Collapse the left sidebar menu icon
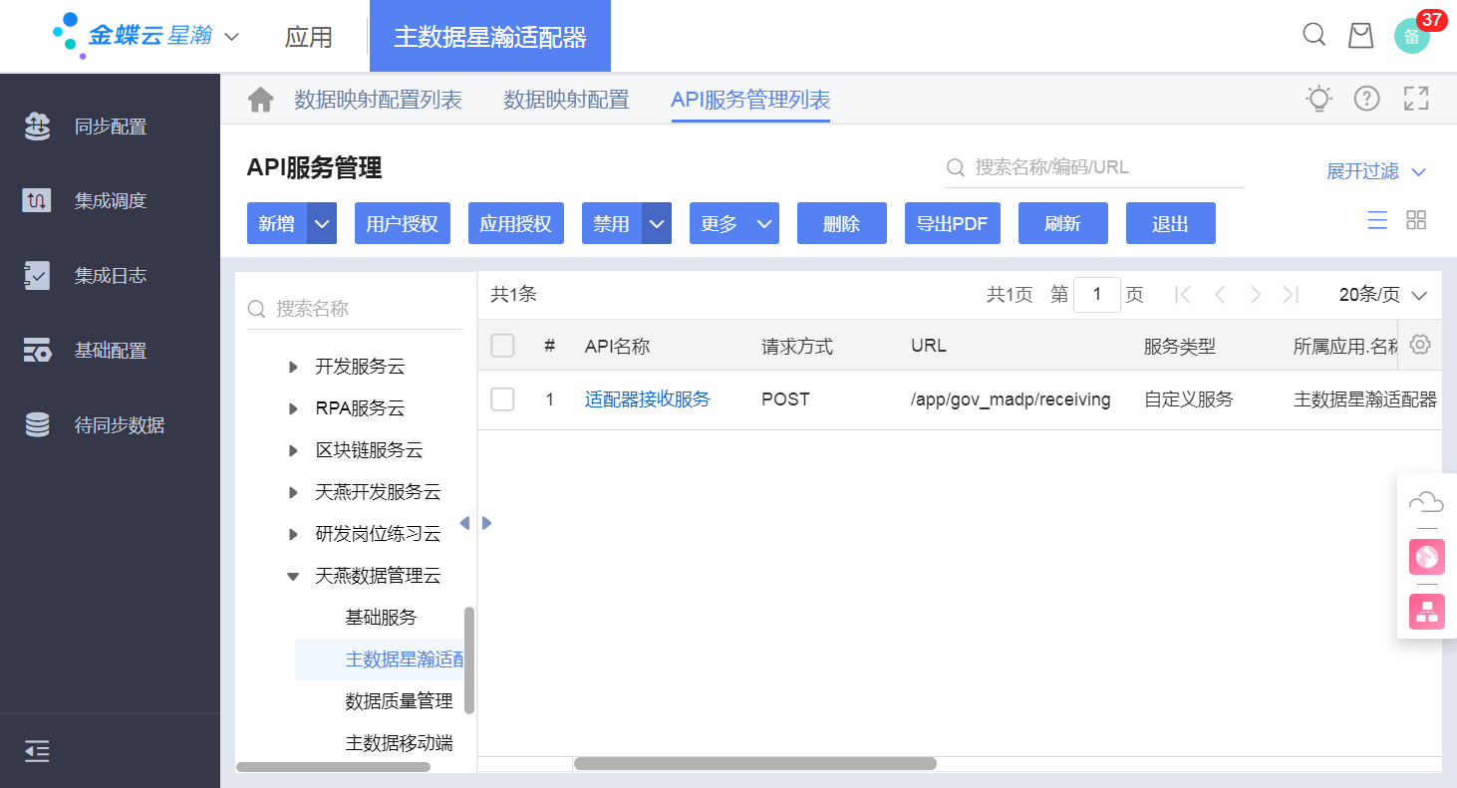 [37, 751]
